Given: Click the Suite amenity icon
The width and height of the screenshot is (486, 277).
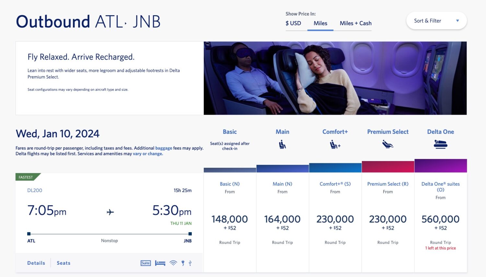Looking at the screenshot, I should click(145, 263).
